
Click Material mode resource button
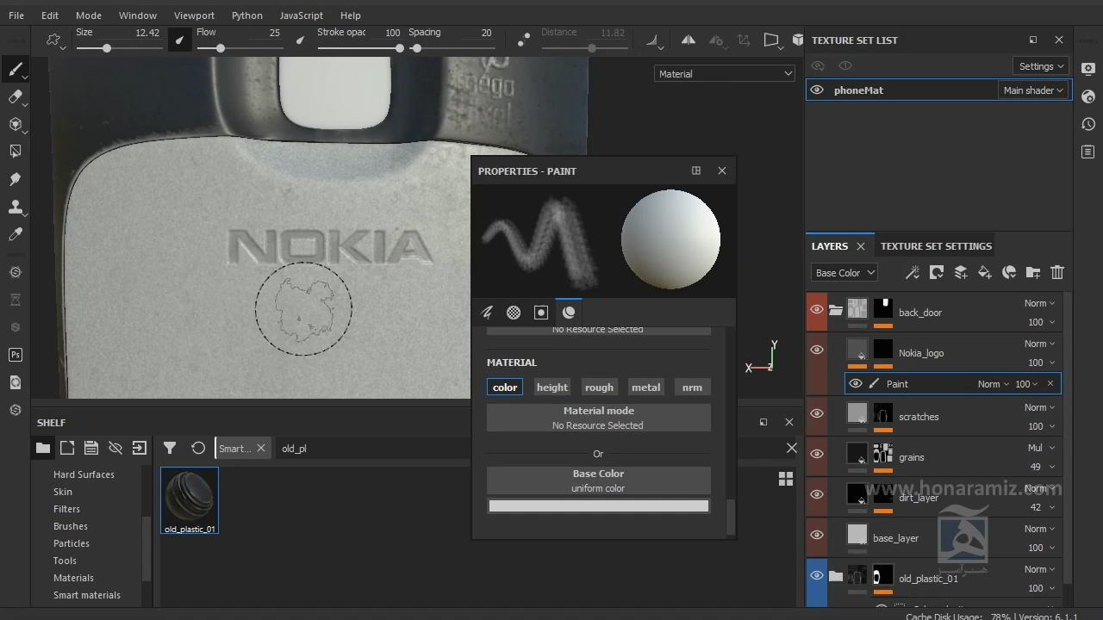click(x=599, y=418)
